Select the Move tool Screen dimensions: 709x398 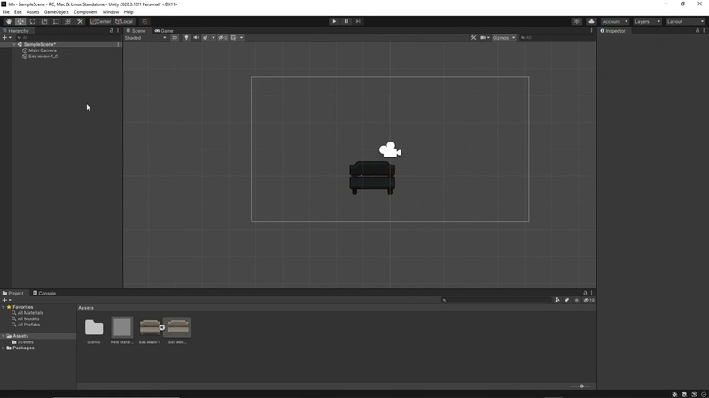tap(20, 21)
